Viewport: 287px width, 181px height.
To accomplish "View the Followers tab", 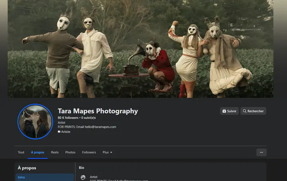I will [89, 152].
